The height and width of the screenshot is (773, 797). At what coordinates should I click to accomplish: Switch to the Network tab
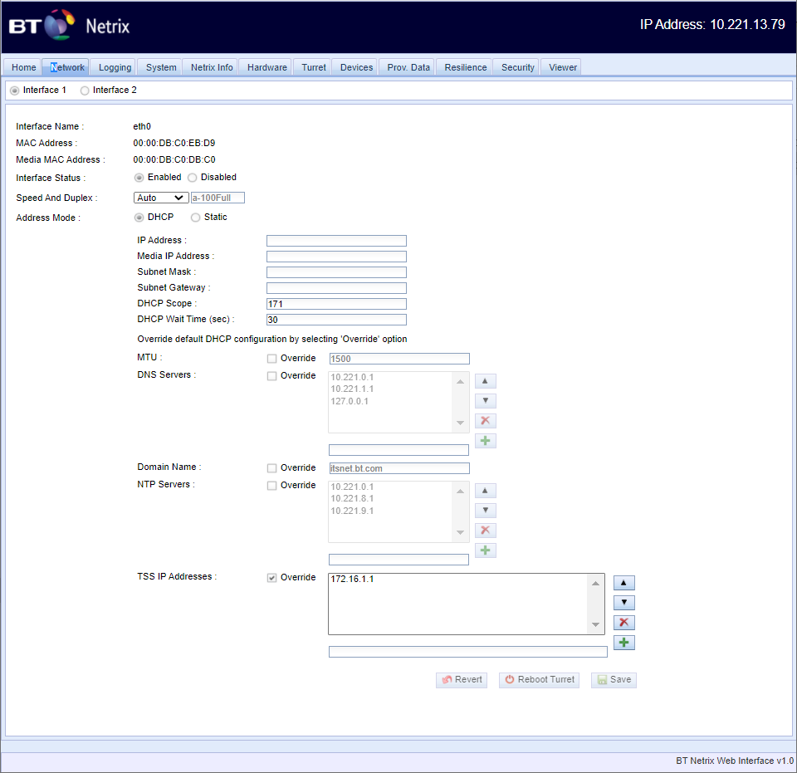[x=66, y=67]
